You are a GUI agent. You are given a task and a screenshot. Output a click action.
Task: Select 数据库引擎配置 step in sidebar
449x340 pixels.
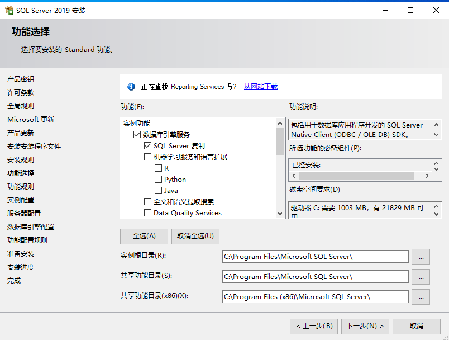tap(31, 227)
